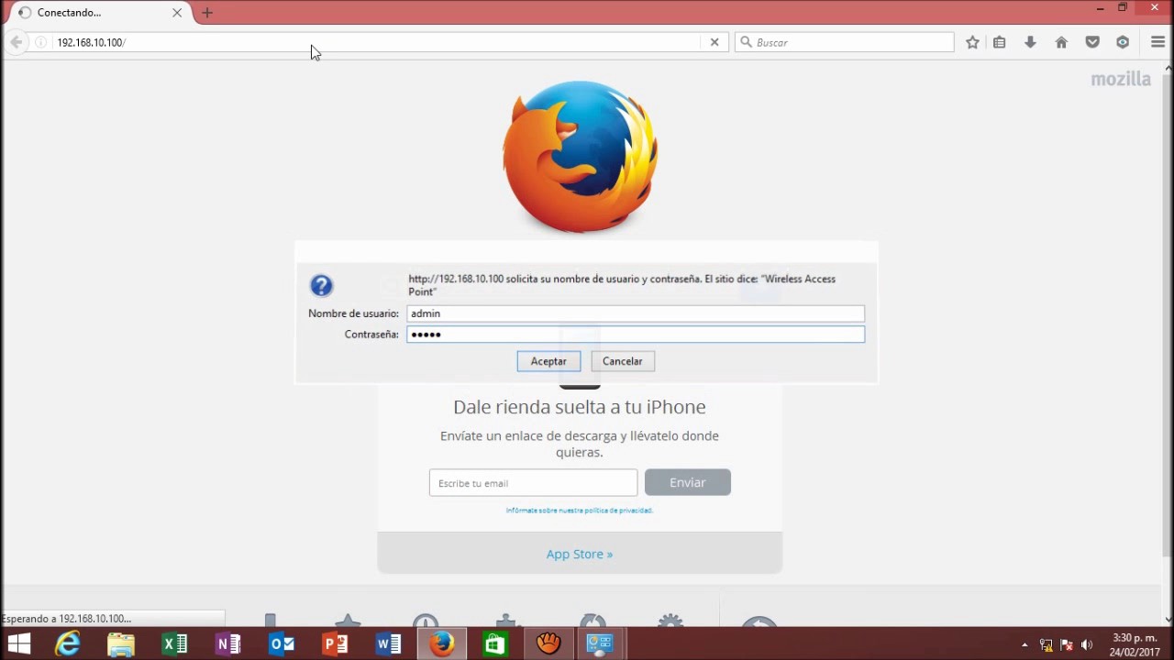The height and width of the screenshot is (660, 1174).
Task: Stop loading with the X in the address bar
Action: point(714,42)
